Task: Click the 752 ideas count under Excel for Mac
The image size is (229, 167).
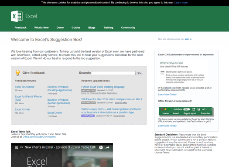Action: (19, 113)
